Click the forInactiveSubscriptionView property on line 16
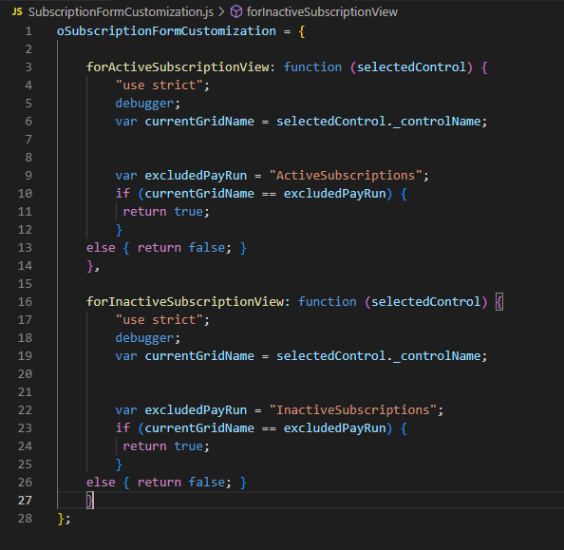This screenshot has width=564, height=550. pos(185,302)
